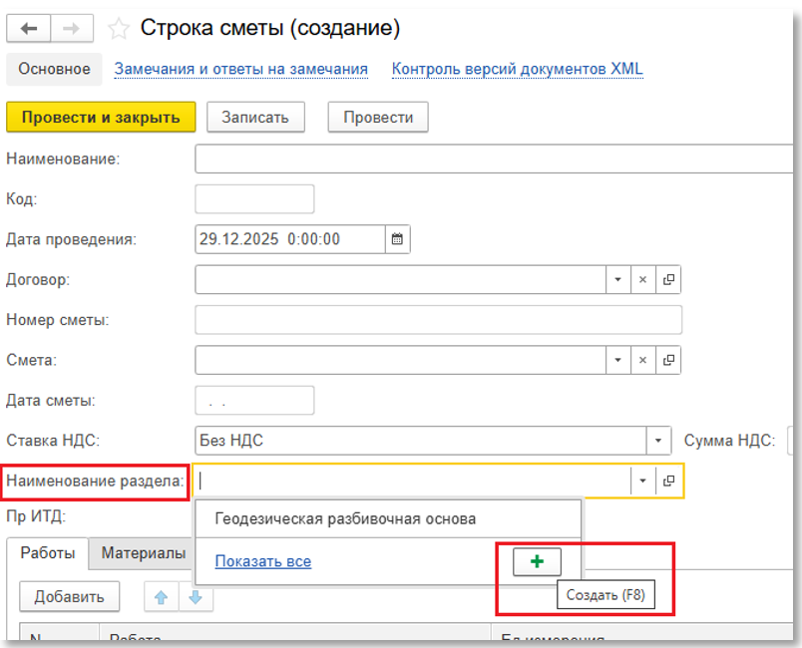Open calendar picker for Дата проведения
The width and height of the screenshot is (802, 648).
pos(397,239)
